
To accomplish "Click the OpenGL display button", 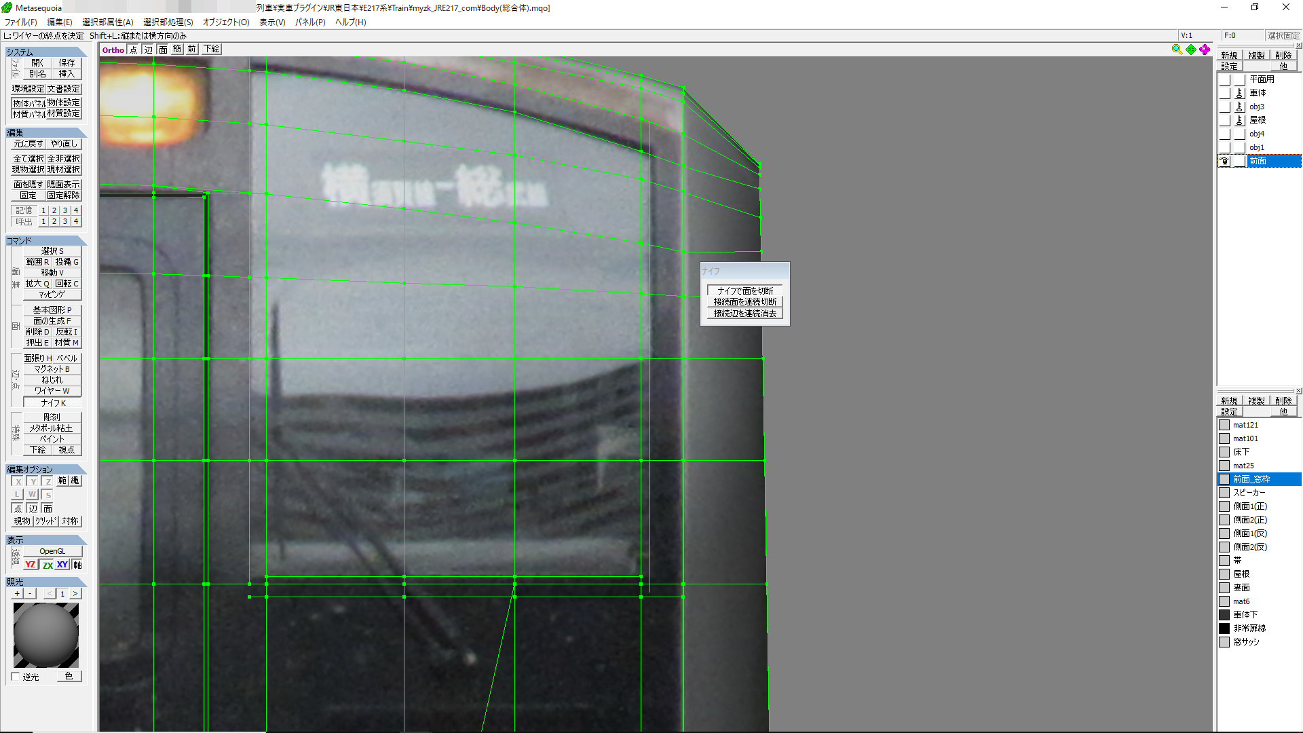I will click(52, 551).
